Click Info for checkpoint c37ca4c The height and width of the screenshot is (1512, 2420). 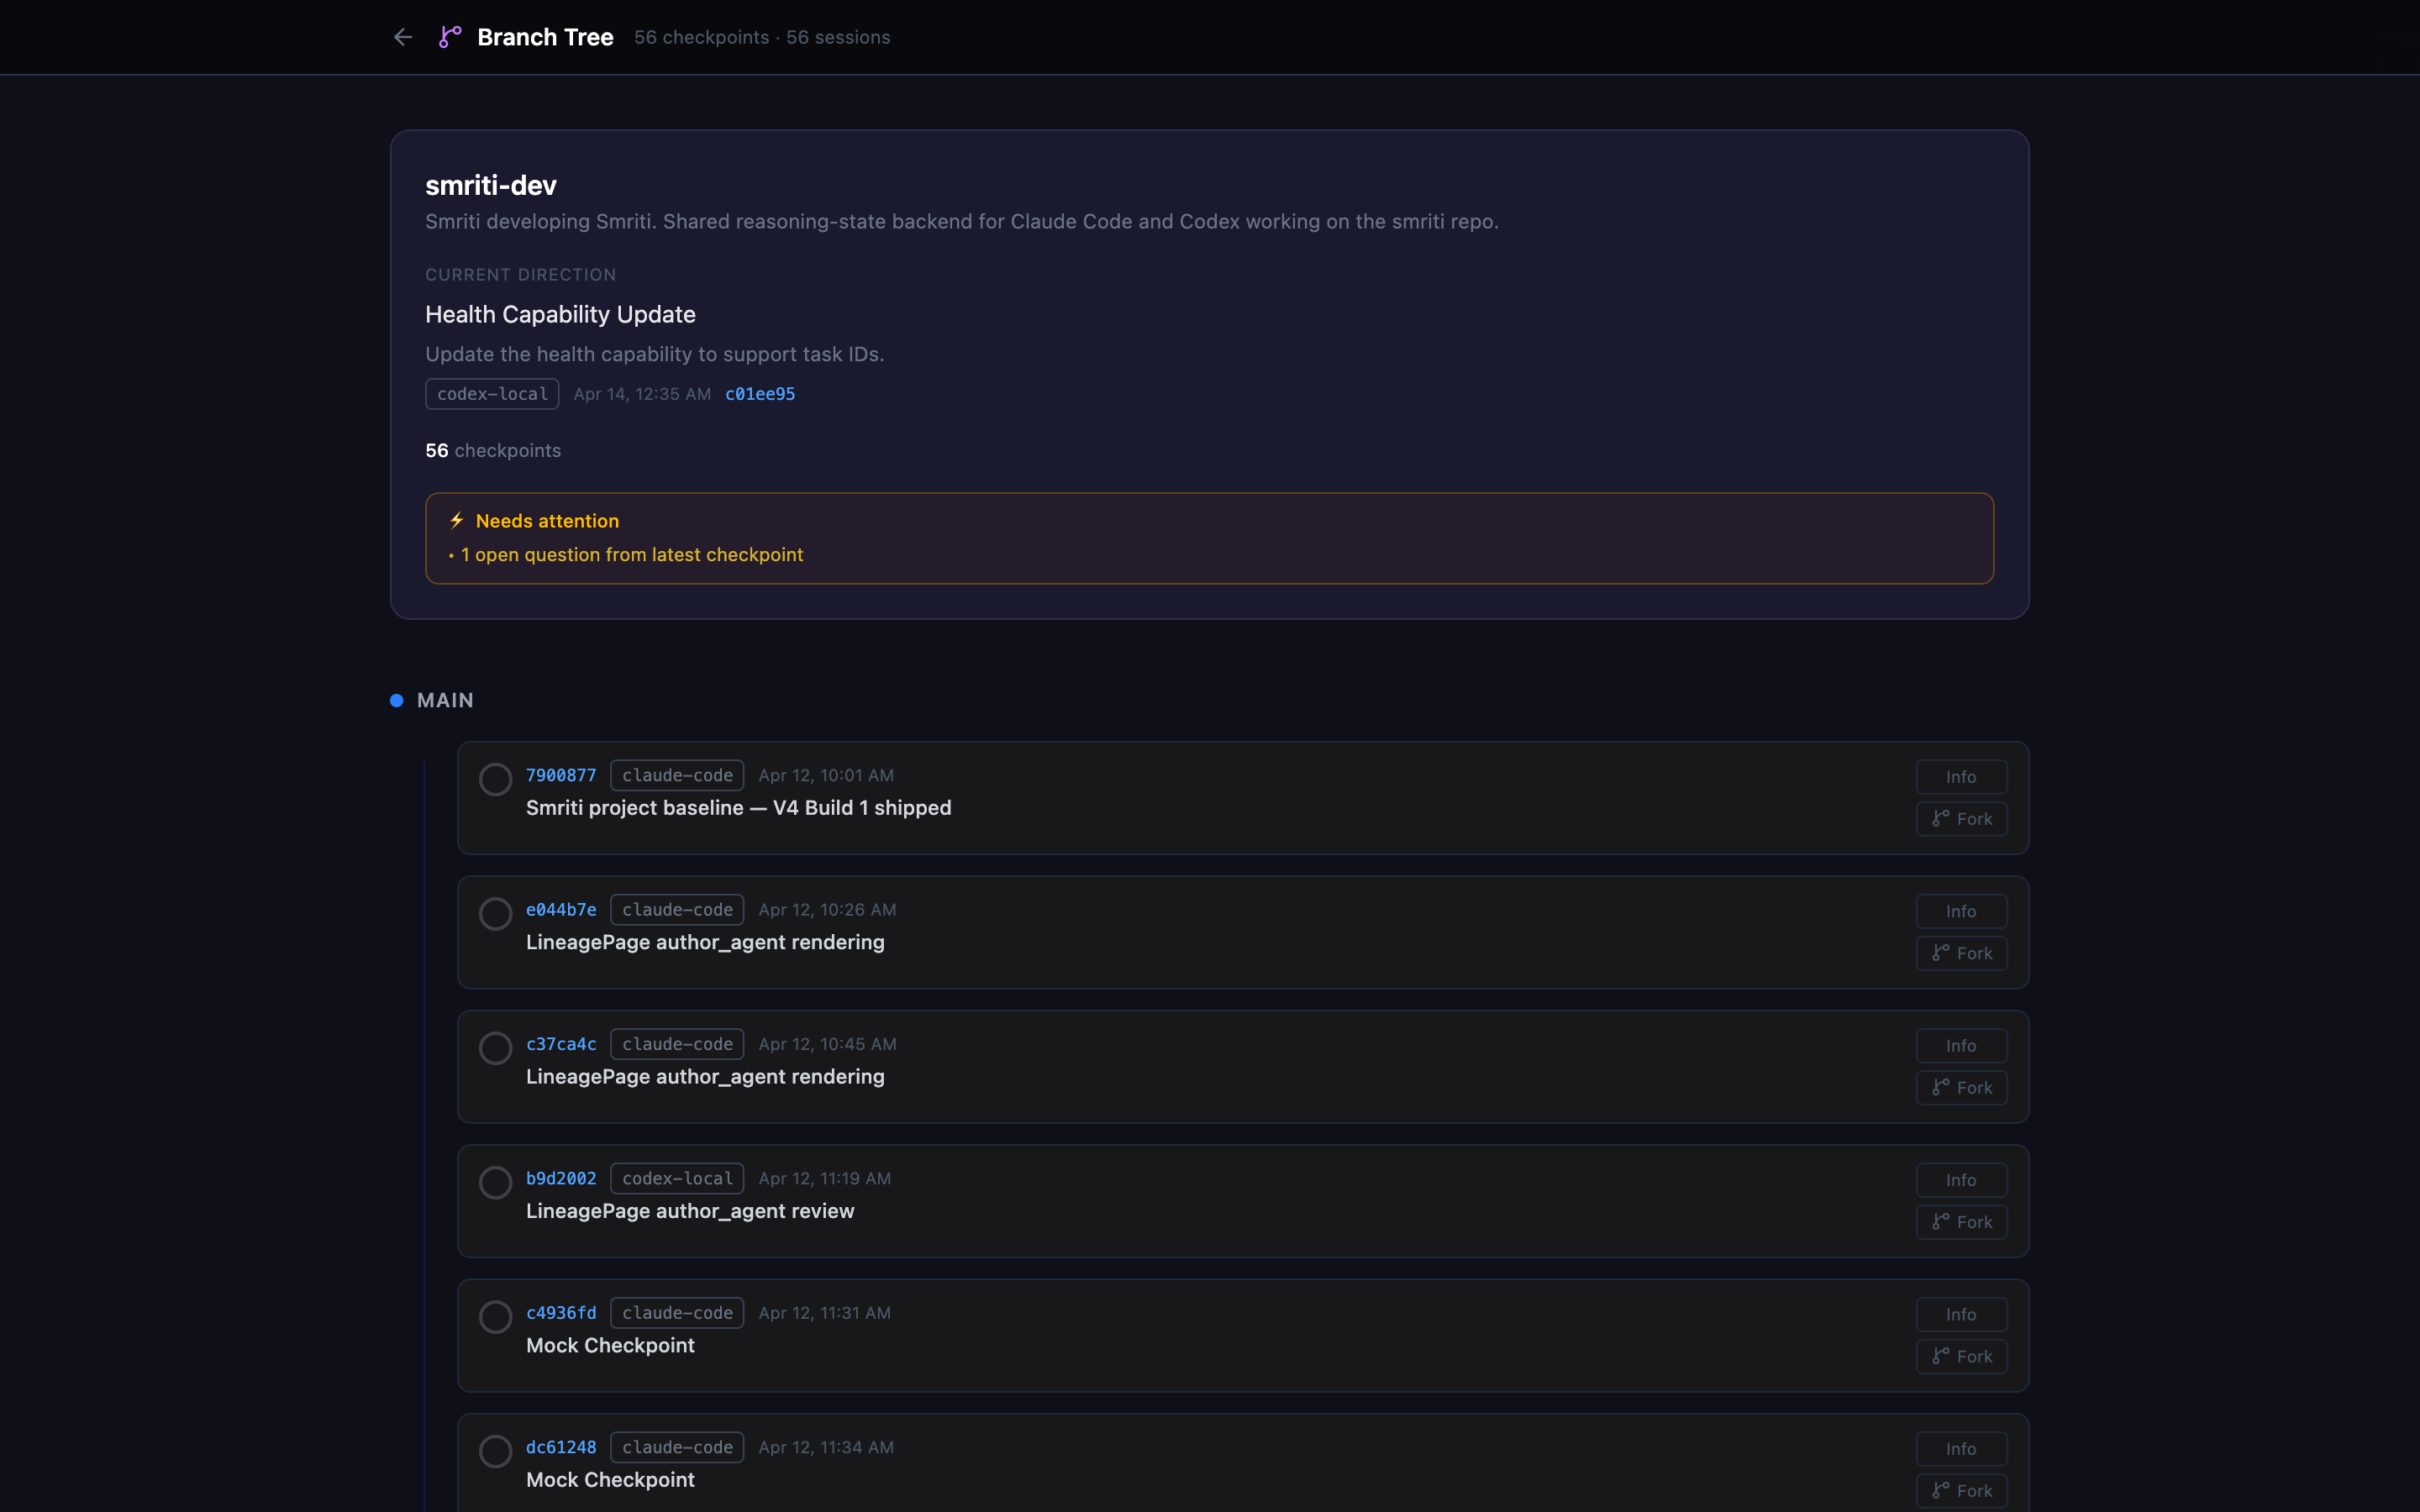[1961, 1046]
